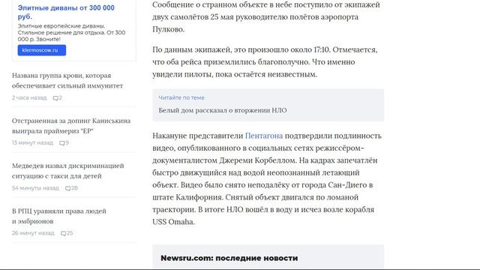The image size is (480, 270).
Task: Click the '13 минут назад' timestamp
Action: tap(32, 142)
